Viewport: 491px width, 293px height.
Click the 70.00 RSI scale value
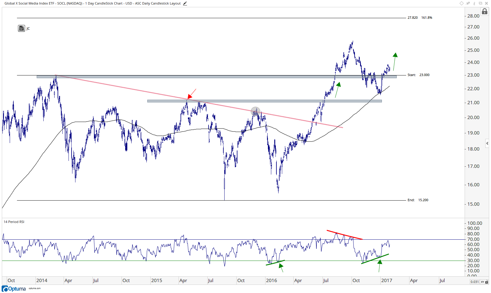pos(473,239)
